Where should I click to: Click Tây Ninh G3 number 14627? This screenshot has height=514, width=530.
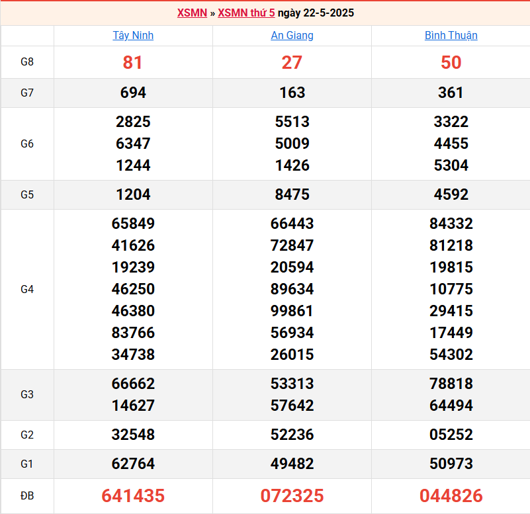click(x=133, y=406)
